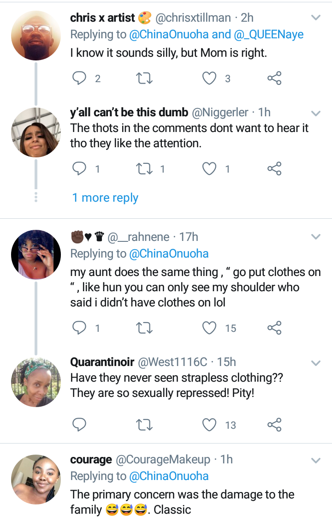Reply to @__rahnene's aunt tweet
Screen dimensions: 332x522
(80, 328)
